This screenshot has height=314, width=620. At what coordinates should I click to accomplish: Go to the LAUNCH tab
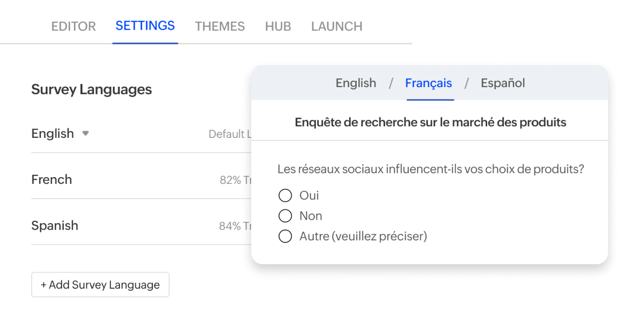[x=337, y=26]
